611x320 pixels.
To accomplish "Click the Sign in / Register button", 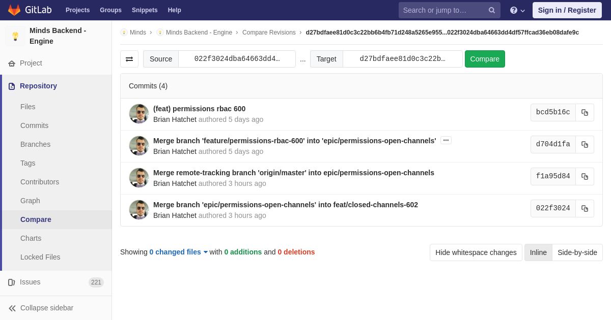I will pyautogui.click(x=567, y=10).
